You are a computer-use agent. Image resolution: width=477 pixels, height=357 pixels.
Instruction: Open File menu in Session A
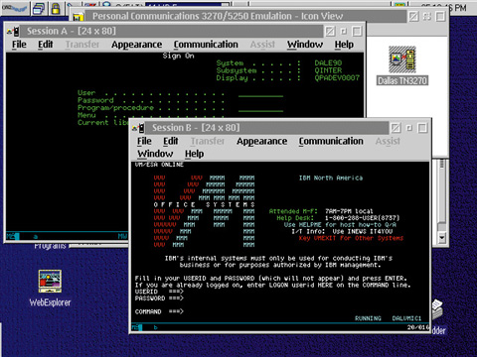[x=19, y=45]
